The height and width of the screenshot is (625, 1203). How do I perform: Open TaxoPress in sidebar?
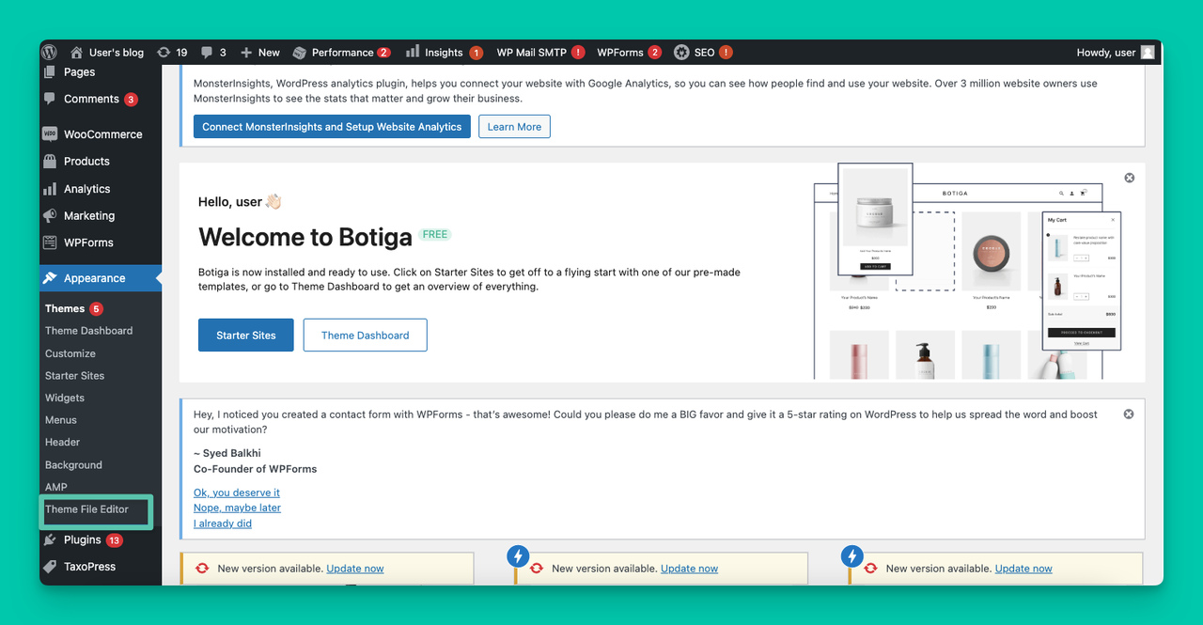pos(89,567)
